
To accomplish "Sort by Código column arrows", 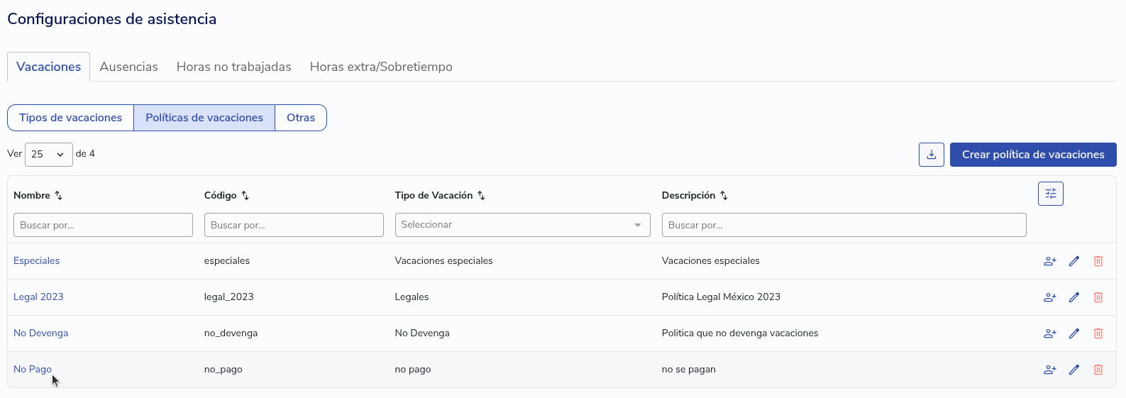I will pyautogui.click(x=245, y=196).
